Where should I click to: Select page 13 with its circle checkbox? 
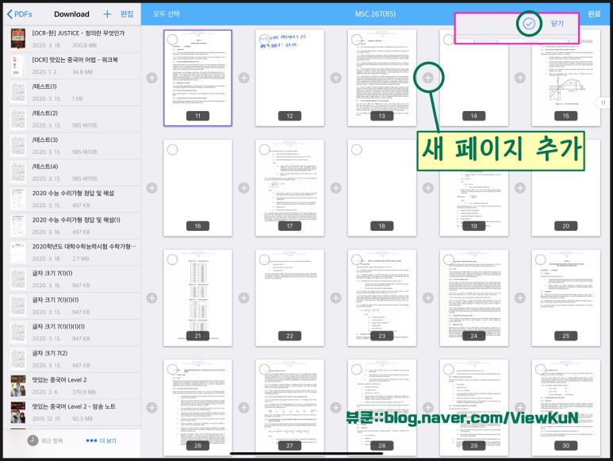coord(357,40)
